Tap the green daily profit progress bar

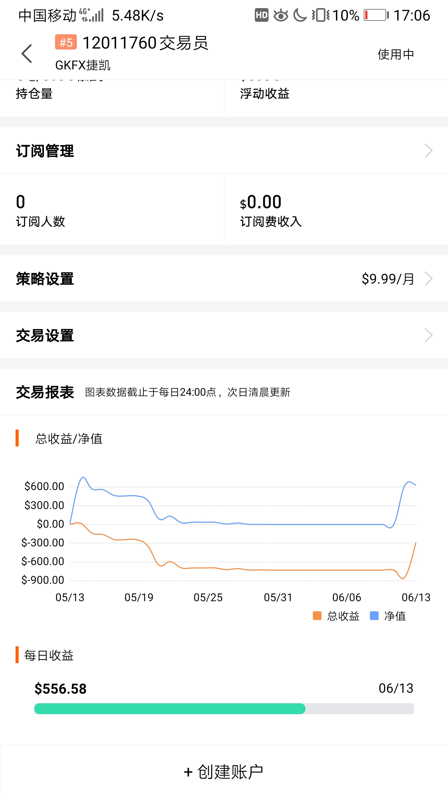(x=170, y=709)
